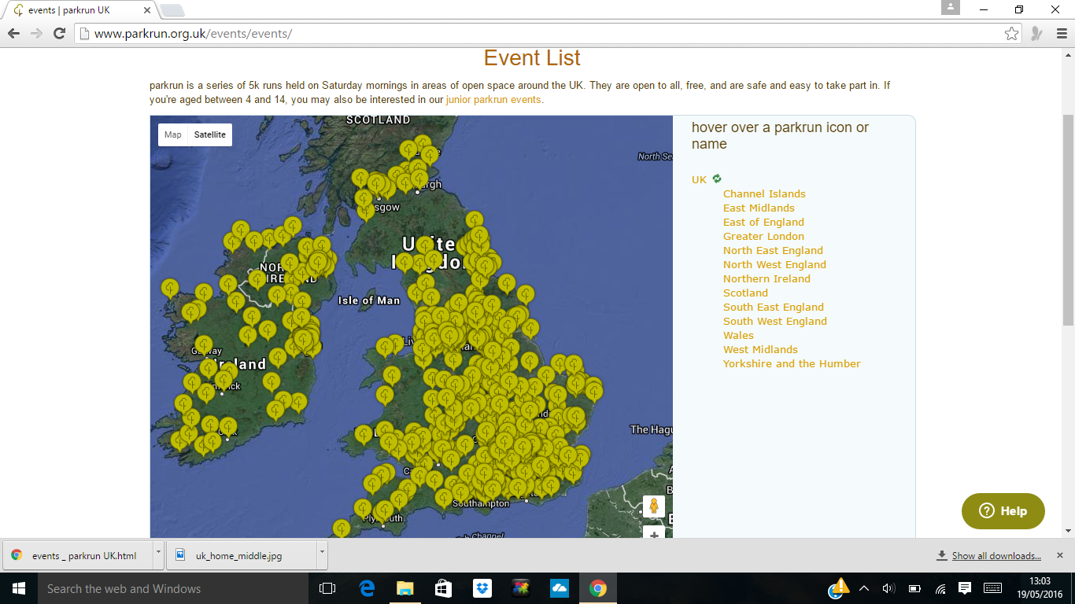Switch the map to Map view

[173, 134]
